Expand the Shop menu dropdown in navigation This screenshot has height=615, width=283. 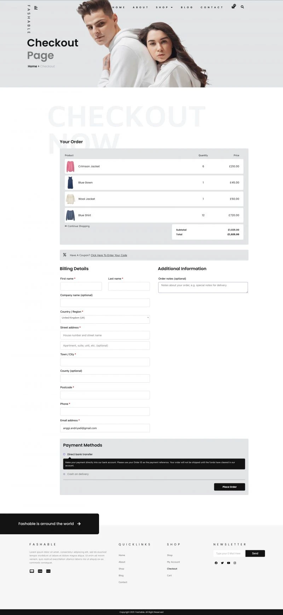pyautogui.click(x=164, y=7)
